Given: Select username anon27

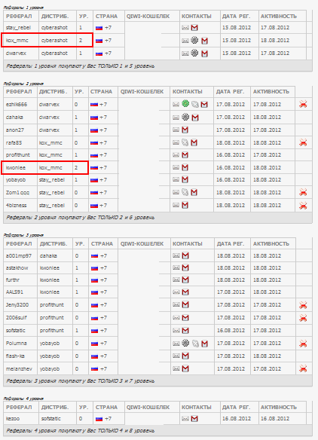Looking at the screenshot, I should [x=15, y=130].
